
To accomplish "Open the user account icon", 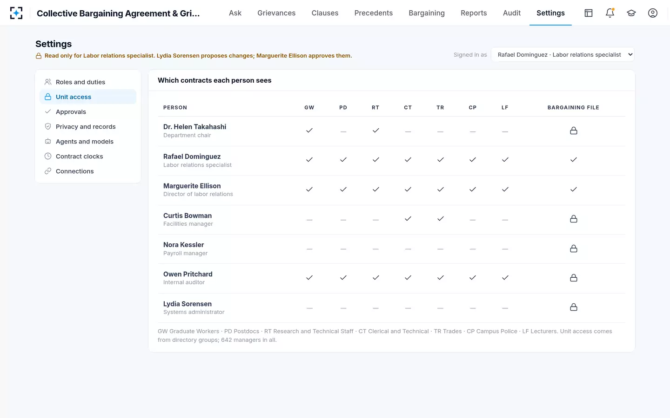I will pos(653,13).
